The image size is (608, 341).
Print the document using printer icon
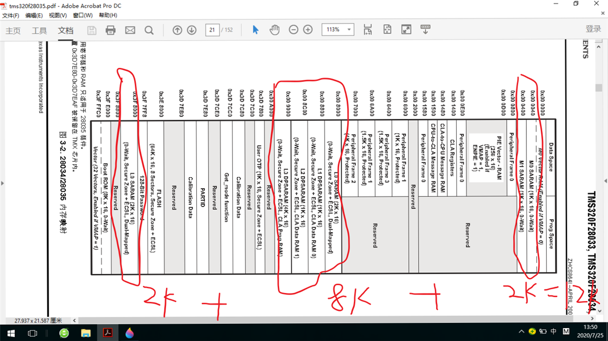pyautogui.click(x=111, y=30)
